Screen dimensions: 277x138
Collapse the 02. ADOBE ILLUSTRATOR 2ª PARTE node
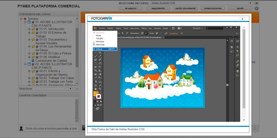25,64
